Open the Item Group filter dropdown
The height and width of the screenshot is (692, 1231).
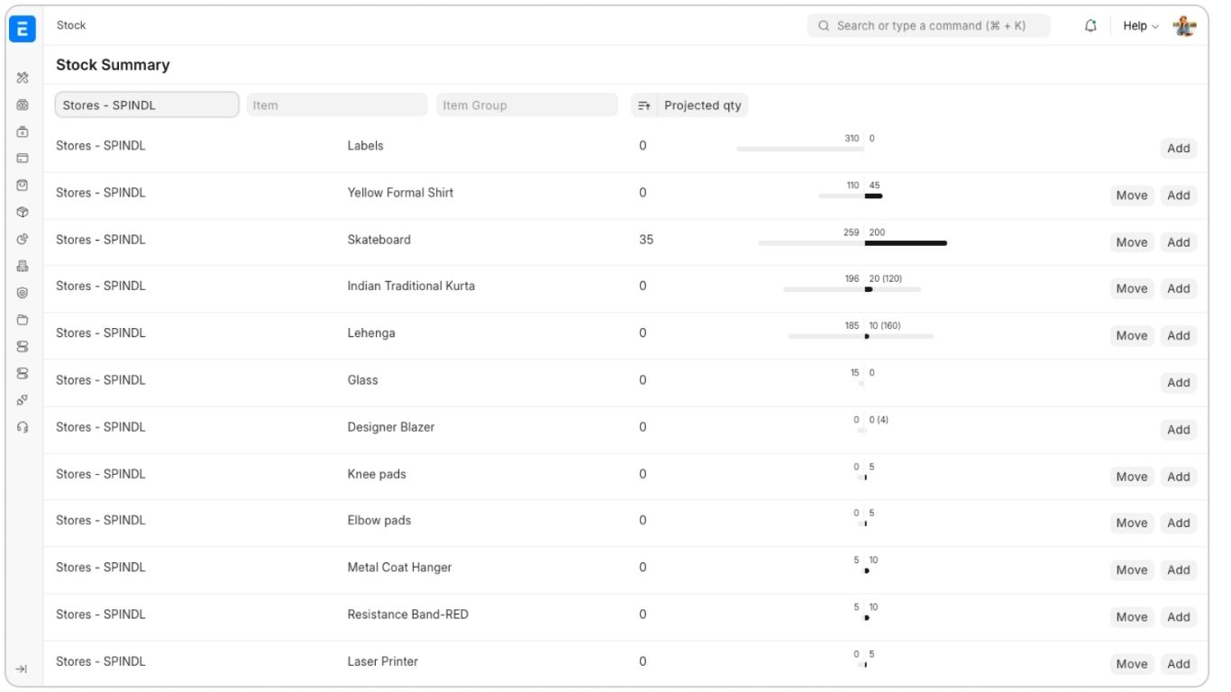coord(526,105)
